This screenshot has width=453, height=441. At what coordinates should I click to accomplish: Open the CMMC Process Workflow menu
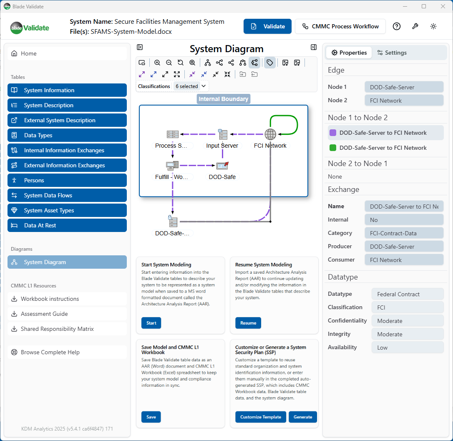click(340, 26)
